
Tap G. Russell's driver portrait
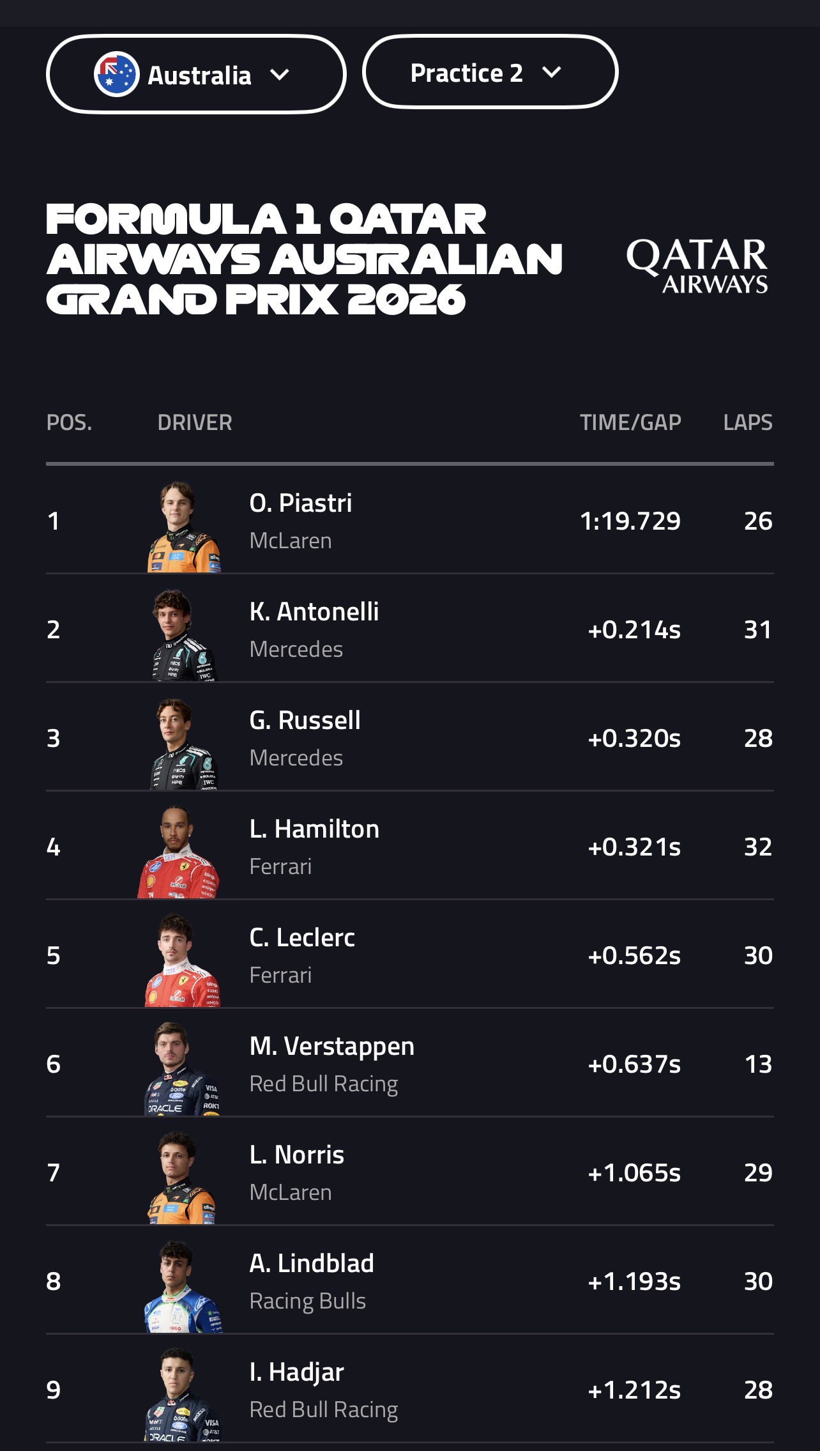(x=183, y=744)
